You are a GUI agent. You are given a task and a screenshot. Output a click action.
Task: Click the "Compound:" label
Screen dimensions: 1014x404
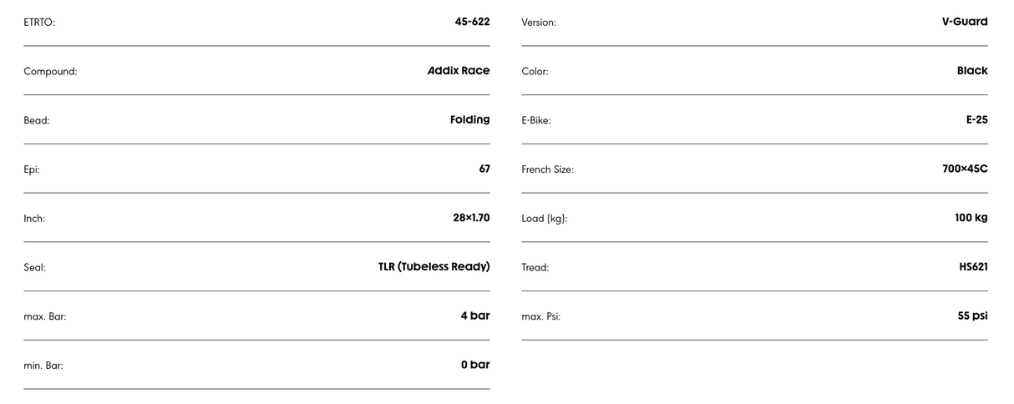50,72
